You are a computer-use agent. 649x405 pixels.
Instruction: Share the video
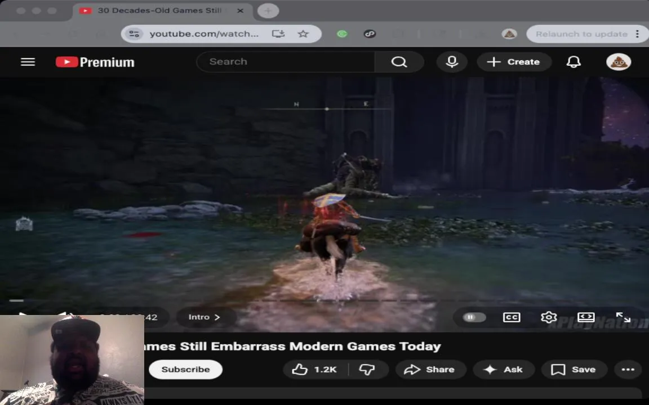430,369
